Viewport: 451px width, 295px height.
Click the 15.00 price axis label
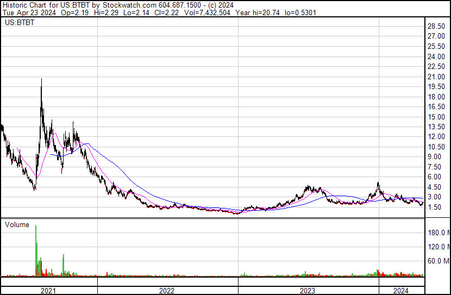436,117
